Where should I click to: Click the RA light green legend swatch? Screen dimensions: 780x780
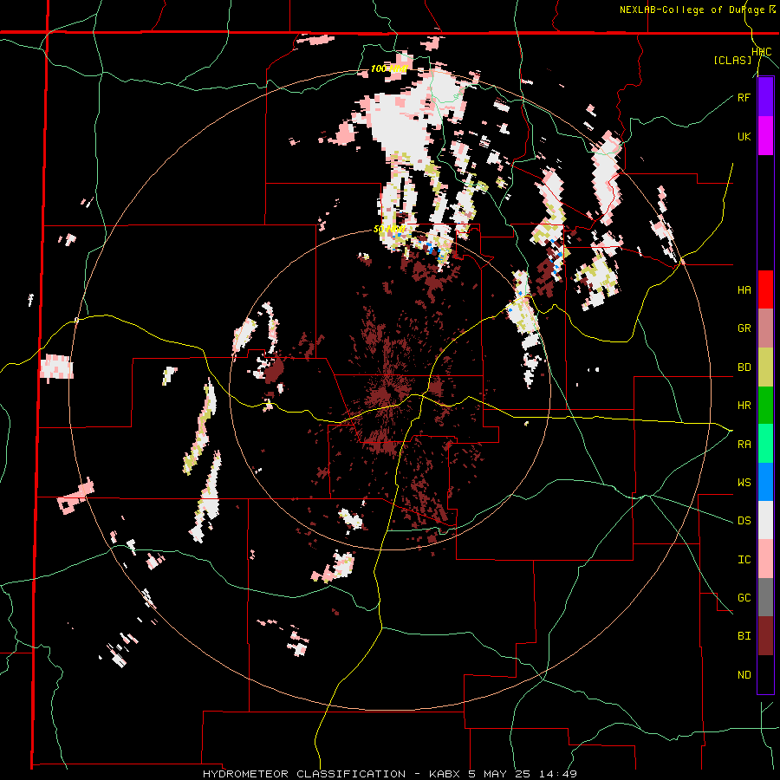pyautogui.click(x=765, y=444)
